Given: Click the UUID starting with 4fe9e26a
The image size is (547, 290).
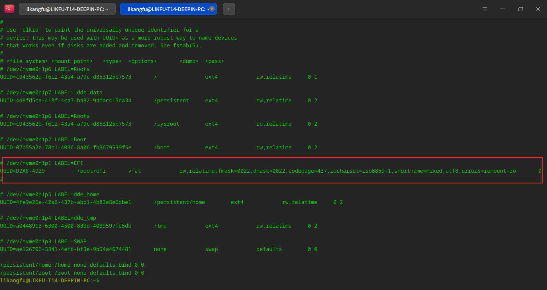Looking at the screenshot, I should pyautogui.click(x=66, y=202).
